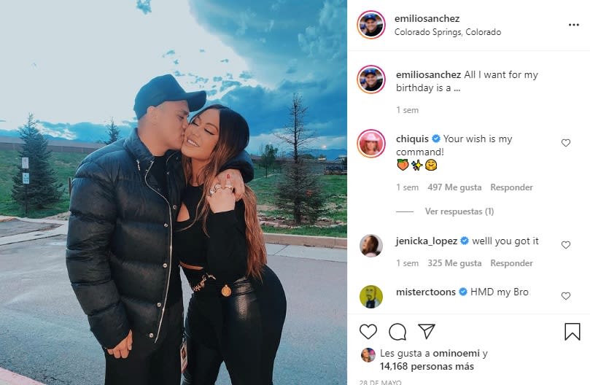Image resolution: width=590 pixels, height=385 pixels.
Task: Open Colorado Springs, Colorado location link
Action: coord(448,32)
